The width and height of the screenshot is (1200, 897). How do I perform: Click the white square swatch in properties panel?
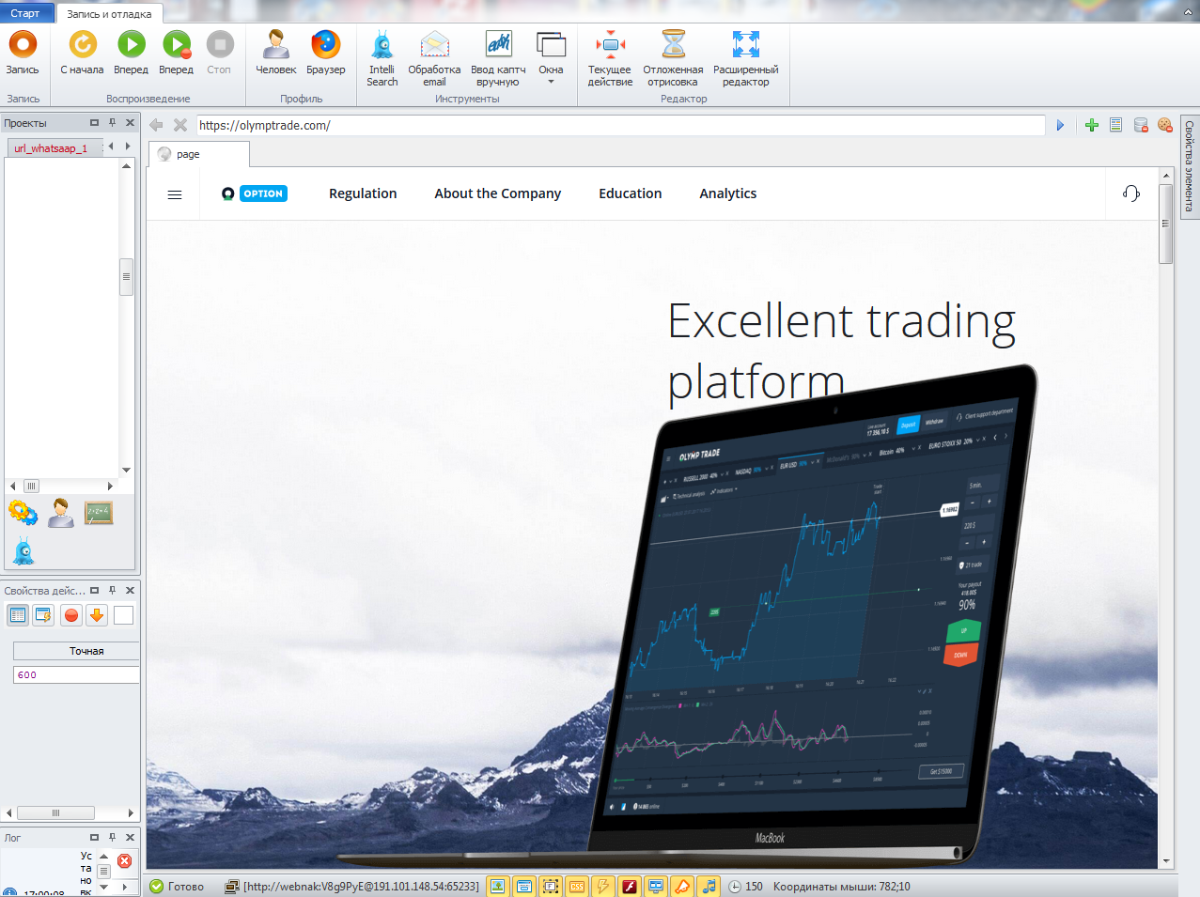[x=123, y=615]
